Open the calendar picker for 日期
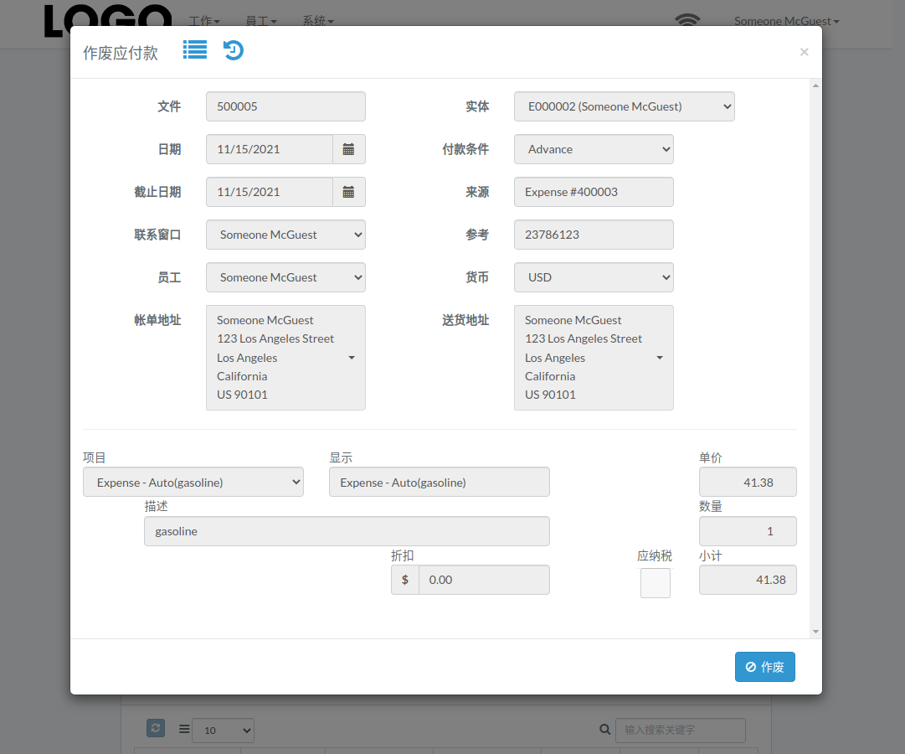The width and height of the screenshot is (905, 754). click(x=348, y=149)
